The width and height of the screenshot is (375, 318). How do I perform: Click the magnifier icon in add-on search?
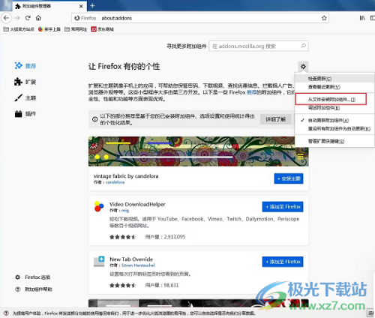[x=303, y=46]
